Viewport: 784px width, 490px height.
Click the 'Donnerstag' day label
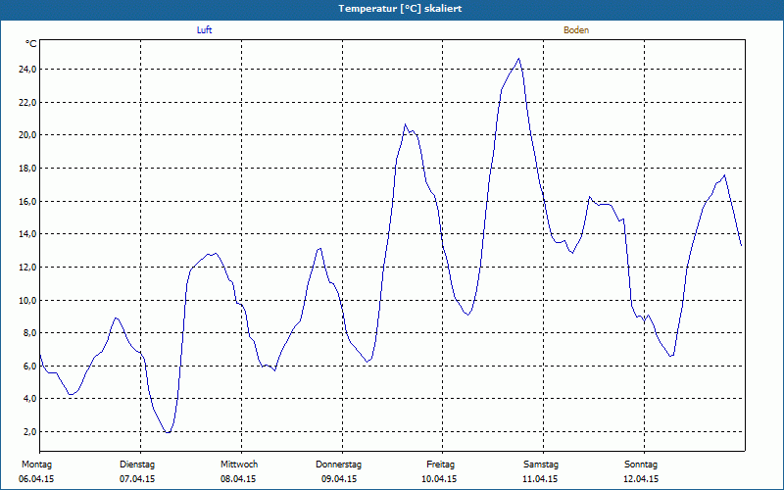coord(338,465)
